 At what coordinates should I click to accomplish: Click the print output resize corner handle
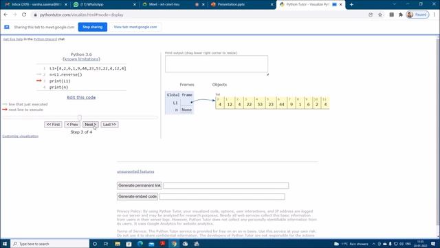tap(267, 74)
